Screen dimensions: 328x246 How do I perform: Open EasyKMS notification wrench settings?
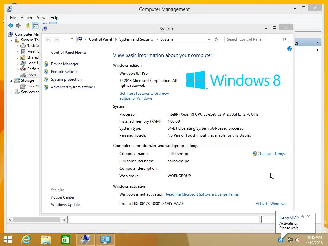tap(303, 216)
